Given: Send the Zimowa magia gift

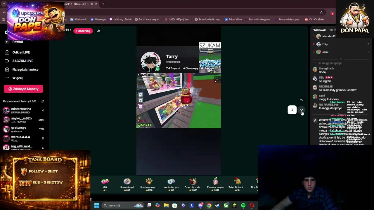Looking at the screenshot, I should click(215, 185).
